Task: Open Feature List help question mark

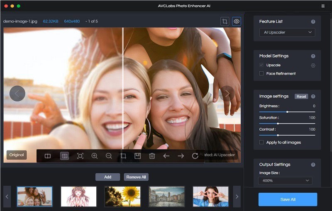Action: point(313,22)
